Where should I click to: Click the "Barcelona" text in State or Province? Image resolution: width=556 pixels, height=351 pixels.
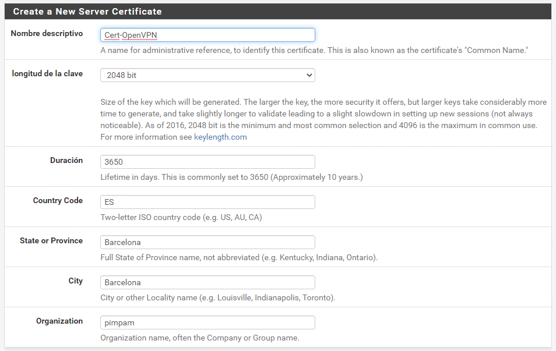pos(122,242)
